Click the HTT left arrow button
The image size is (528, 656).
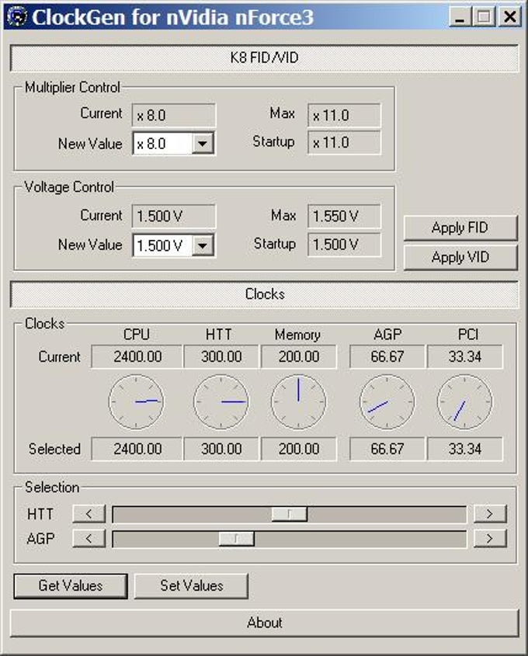tap(89, 514)
